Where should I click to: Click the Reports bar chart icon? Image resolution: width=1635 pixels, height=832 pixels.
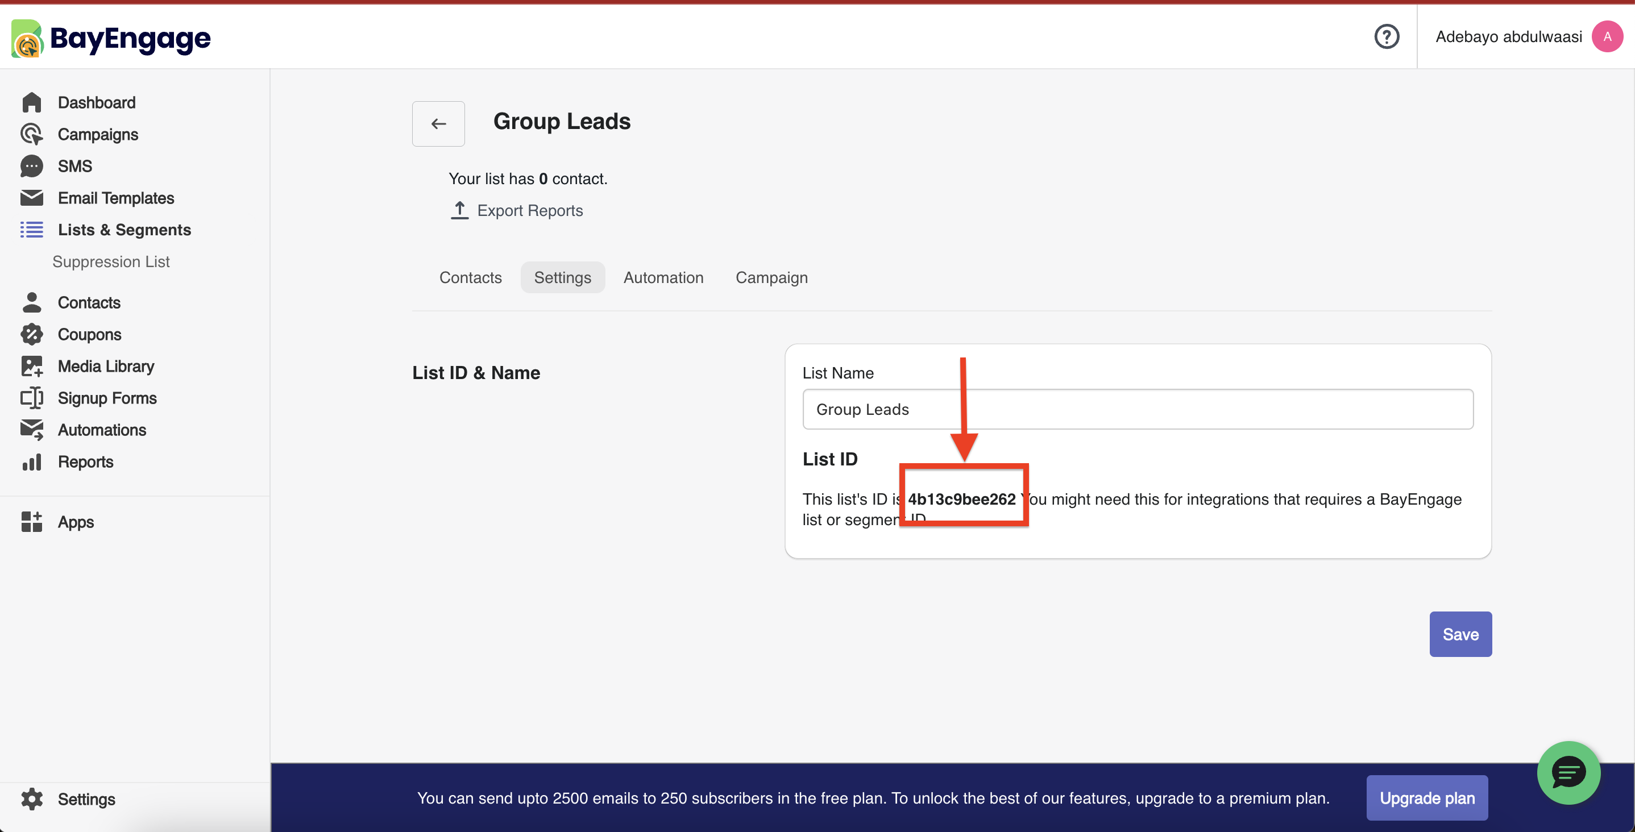coord(31,462)
